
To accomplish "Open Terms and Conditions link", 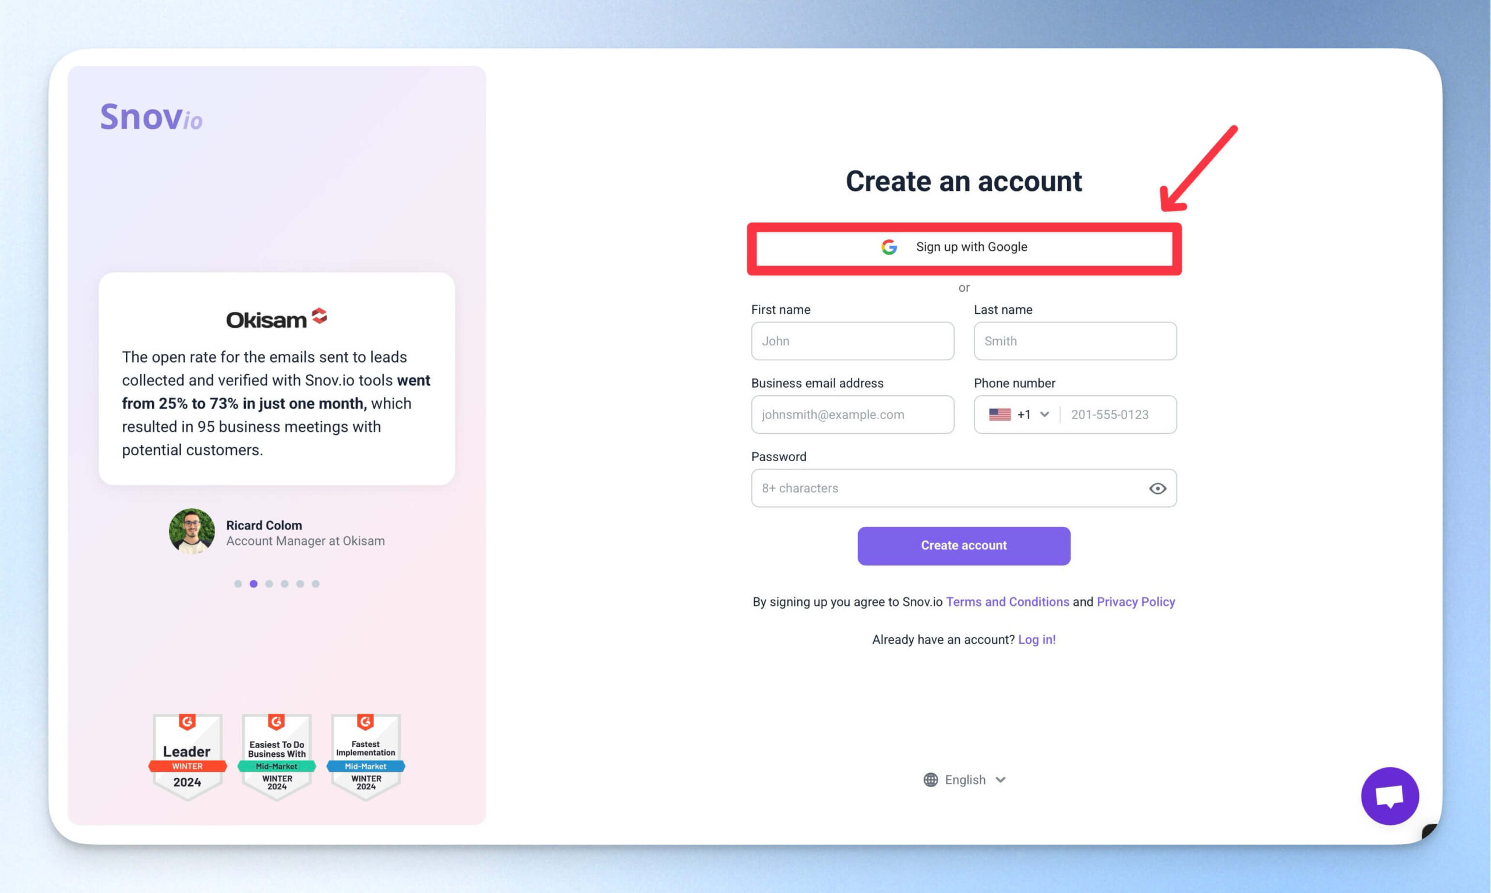I will pyautogui.click(x=1007, y=602).
